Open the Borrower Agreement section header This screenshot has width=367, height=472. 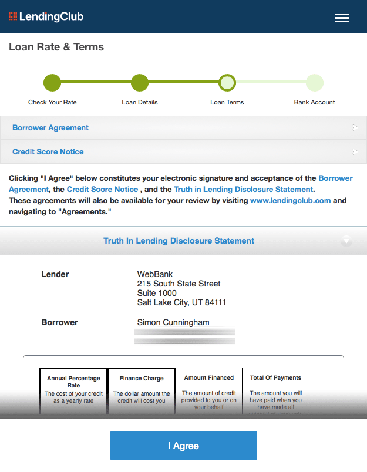tap(183, 127)
